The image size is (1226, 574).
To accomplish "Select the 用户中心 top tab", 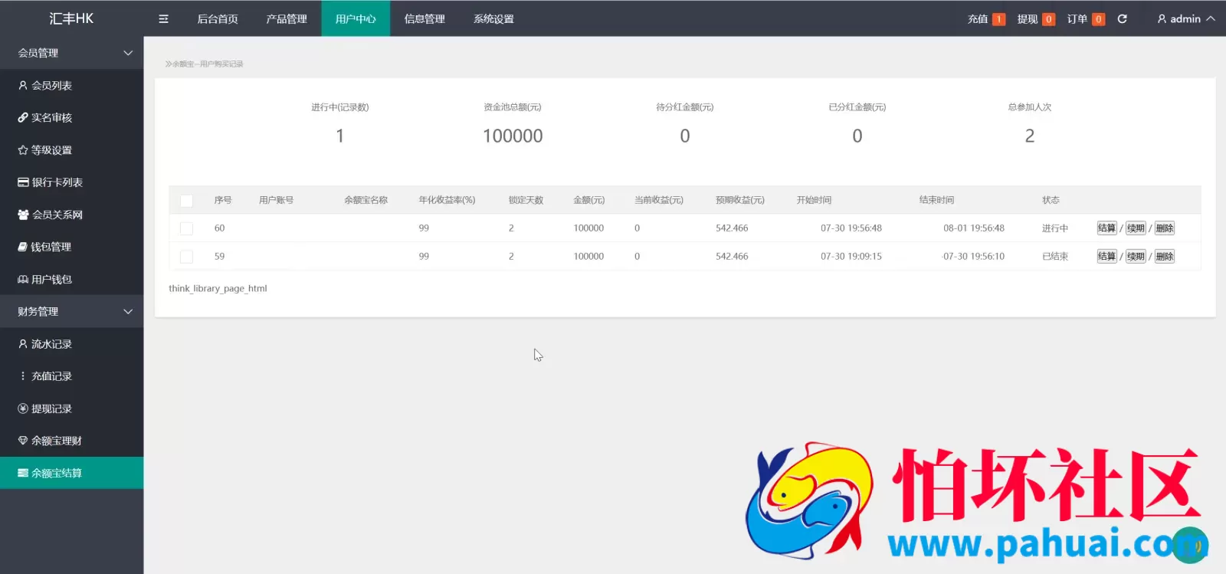I will click(x=356, y=18).
